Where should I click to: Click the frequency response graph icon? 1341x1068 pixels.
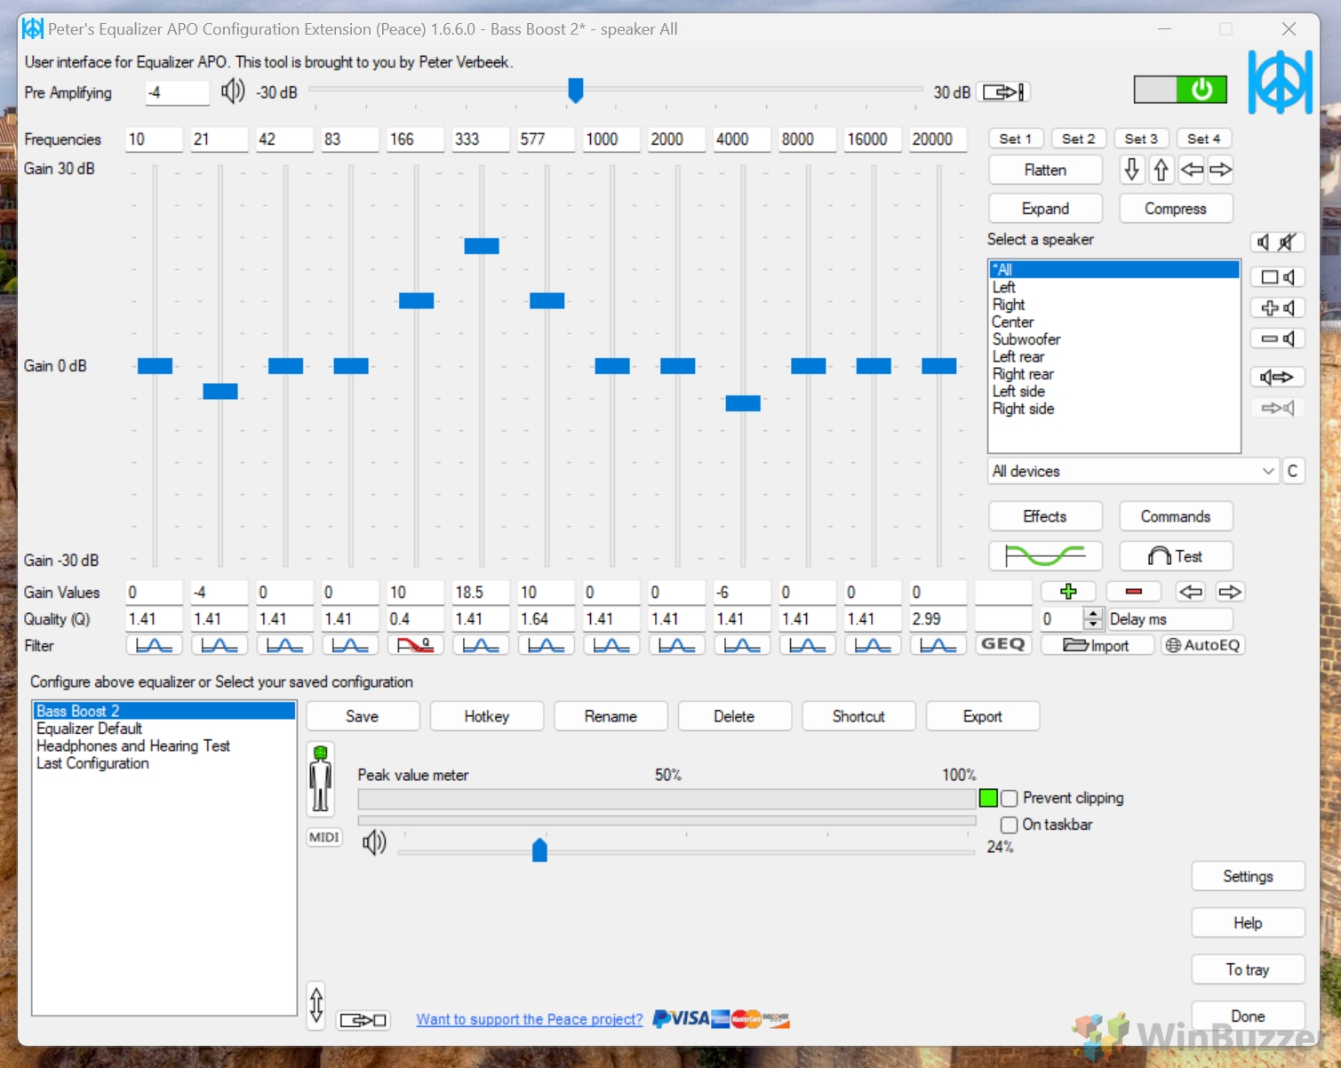coord(1045,556)
